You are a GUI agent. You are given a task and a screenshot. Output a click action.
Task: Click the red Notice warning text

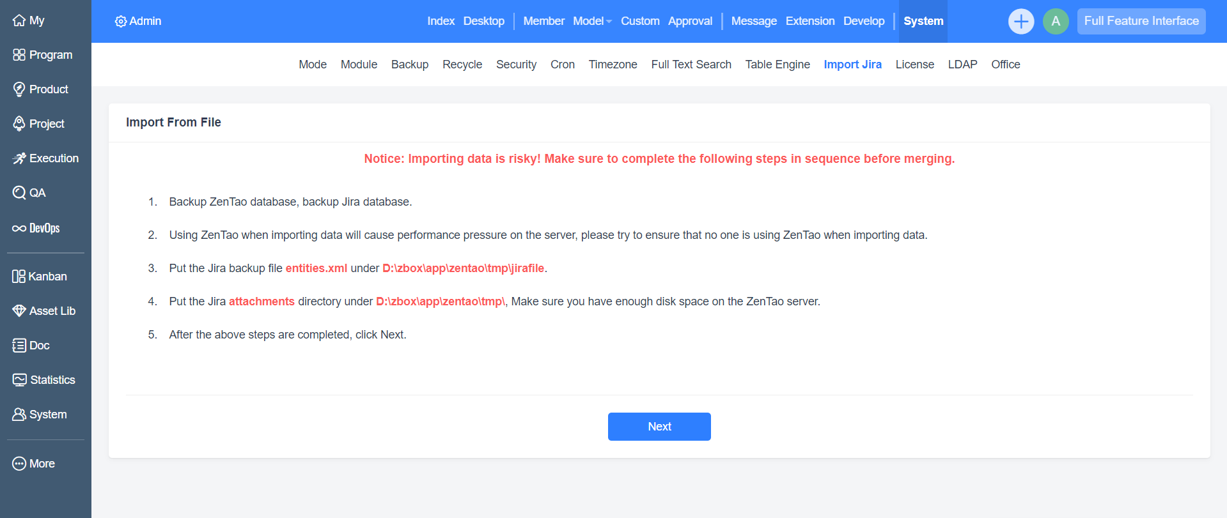click(x=659, y=158)
